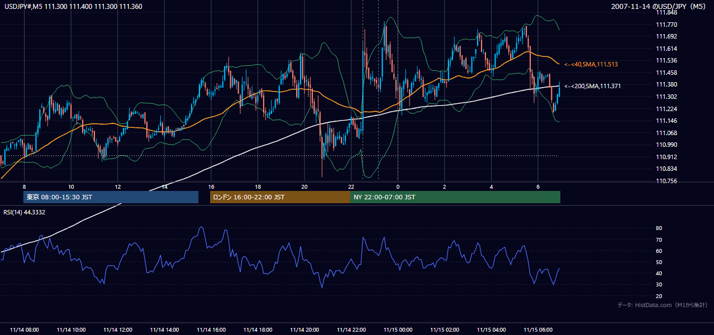Select the ロンドン 16:00-22:00 JST session bar
The width and height of the screenshot is (714, 335).
tap(280, 197)
